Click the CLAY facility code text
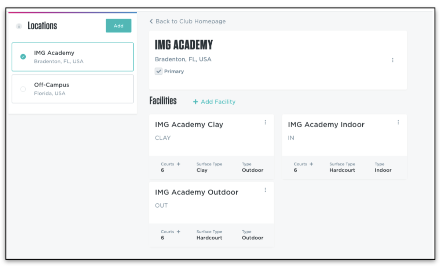 (163, 138)
